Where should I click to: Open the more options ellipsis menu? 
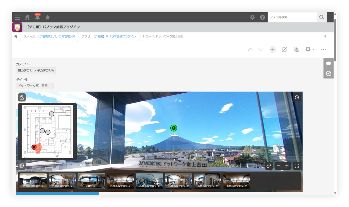324,50
